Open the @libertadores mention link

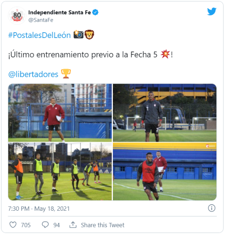click(33, 74)
